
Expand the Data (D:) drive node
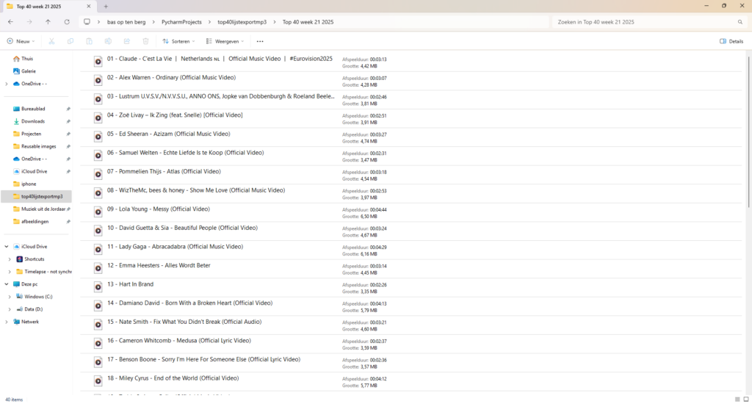(x=10, y=309)
